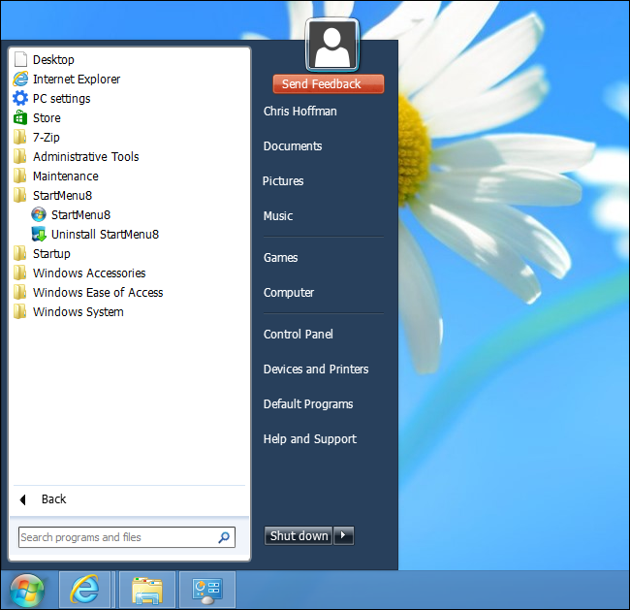Click the Desktop document icon

click(20, 59)
